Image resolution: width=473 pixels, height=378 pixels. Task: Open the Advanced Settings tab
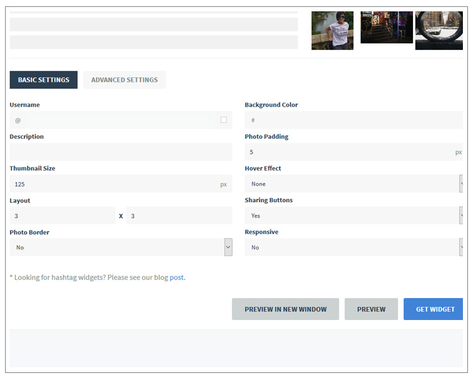click(x=124, y=80)
